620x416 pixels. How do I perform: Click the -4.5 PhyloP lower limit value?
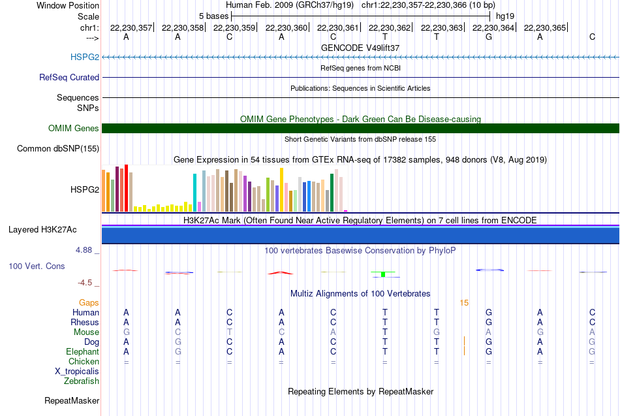click(x=85, y=283)
